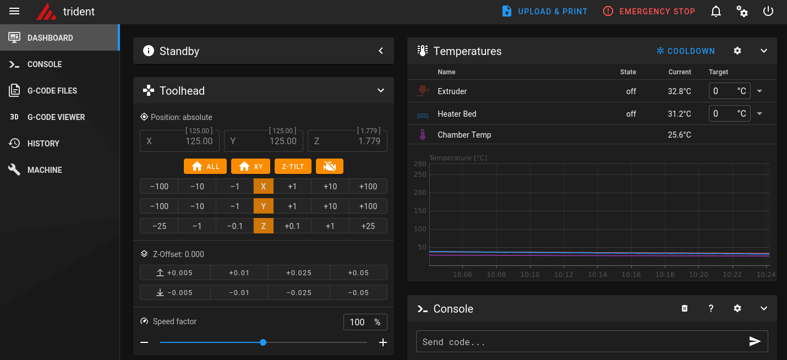This screenshot has height=360, width=787.
Task: Click the X position input field
Action: (180, 141)
